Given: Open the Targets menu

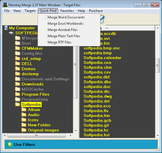Looking at the screenshot, I should tap(30, 11).
